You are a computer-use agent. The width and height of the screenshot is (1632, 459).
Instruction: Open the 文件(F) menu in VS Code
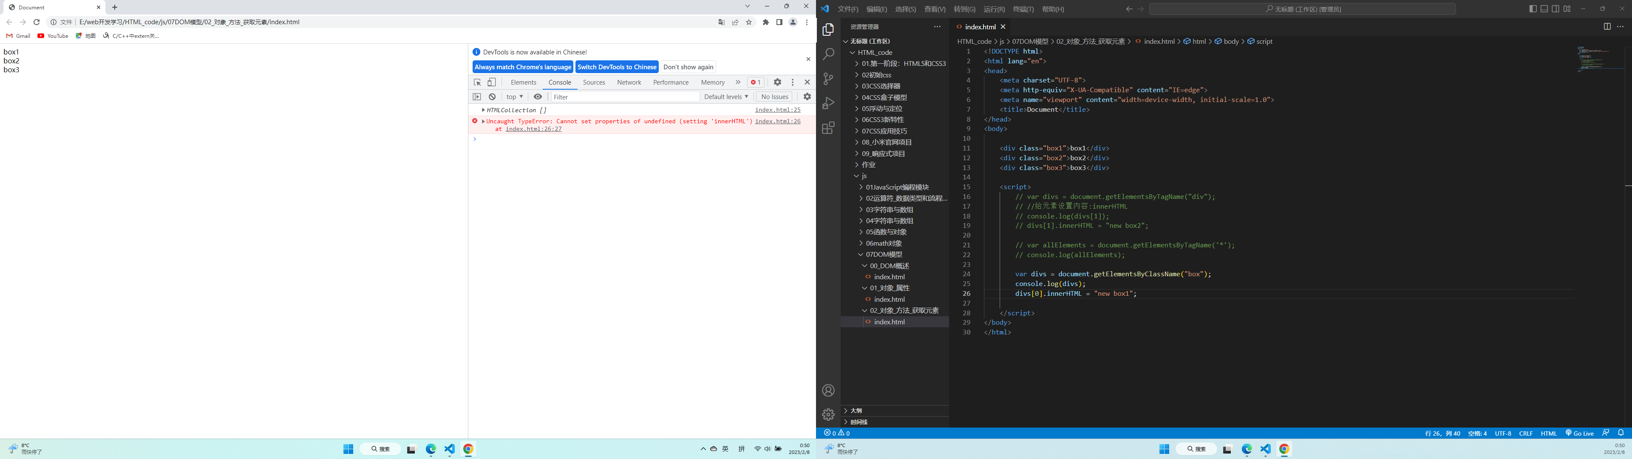click(848, 9)
